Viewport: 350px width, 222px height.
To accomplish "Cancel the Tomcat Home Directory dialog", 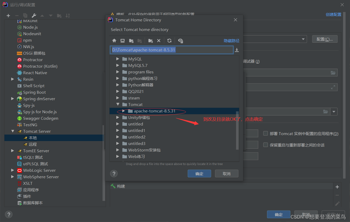I will point(227,174).
